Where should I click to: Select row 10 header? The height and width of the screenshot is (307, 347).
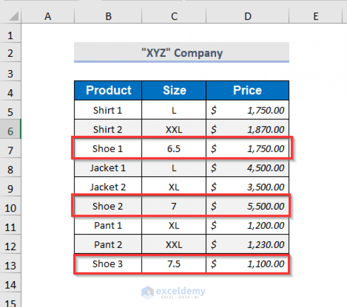pyautogui.click(x=10, y=206)
